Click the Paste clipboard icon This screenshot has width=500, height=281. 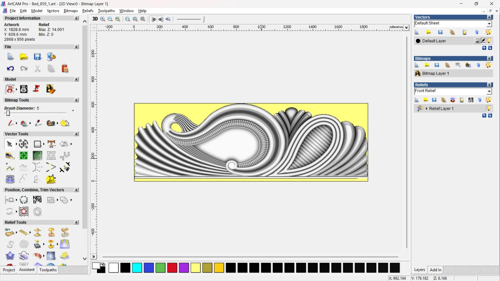click(65, 68)
